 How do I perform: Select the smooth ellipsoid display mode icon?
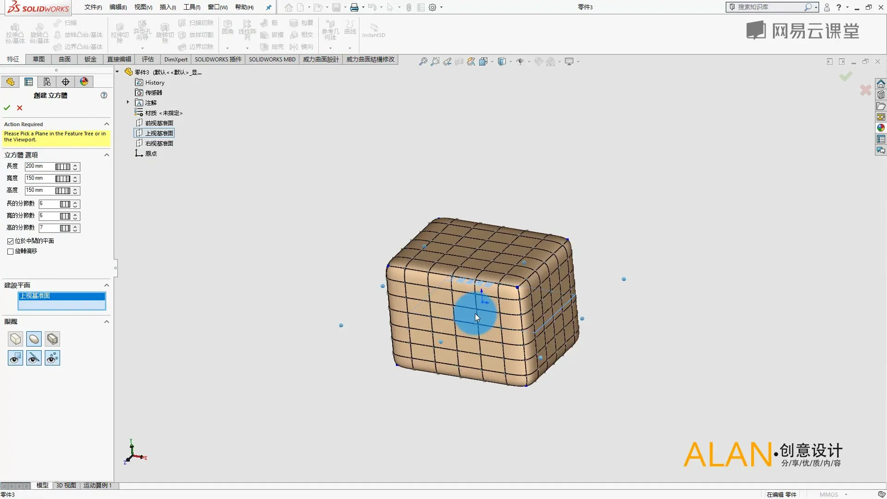pos(34,339)
